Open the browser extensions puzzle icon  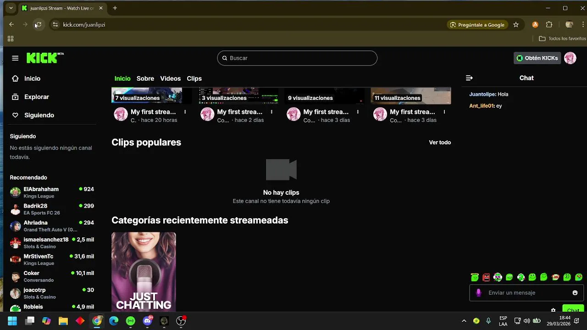click(x=549, y=25)
